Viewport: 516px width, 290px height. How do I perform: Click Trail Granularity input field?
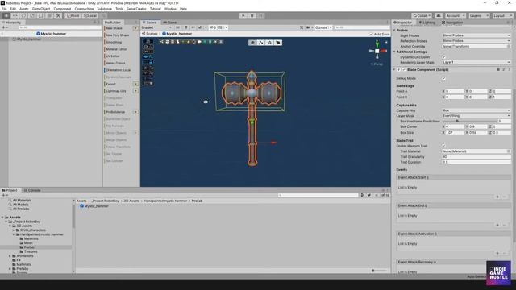click(x=476, y=156)
